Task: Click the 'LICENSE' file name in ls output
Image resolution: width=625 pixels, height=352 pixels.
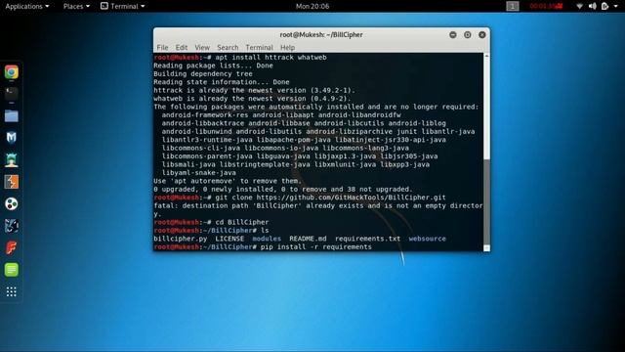Action: pyautogui.click(x=229, y=239)
